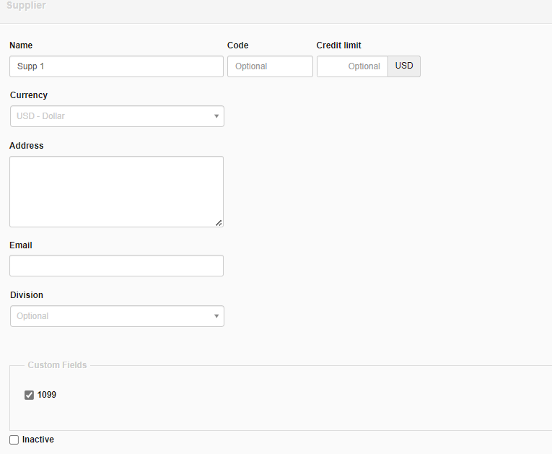Click the USD label beside Credit limit
This screenshot has width=552, height=454.
404,66
